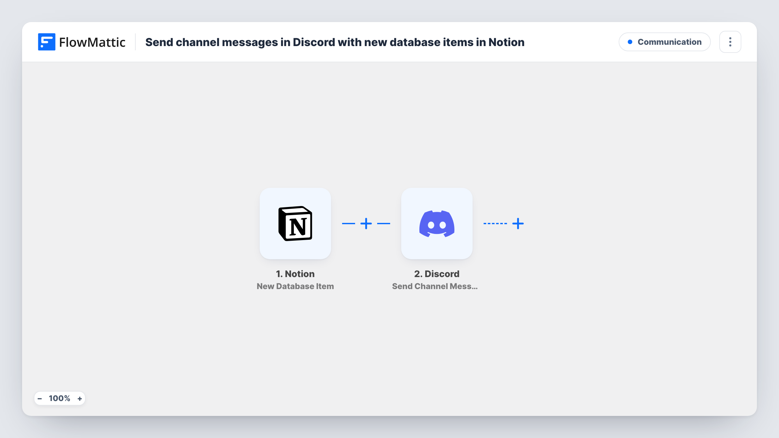Zoom out with the minus button
This screenshot has height=438, width=779.
coord(40,398)
